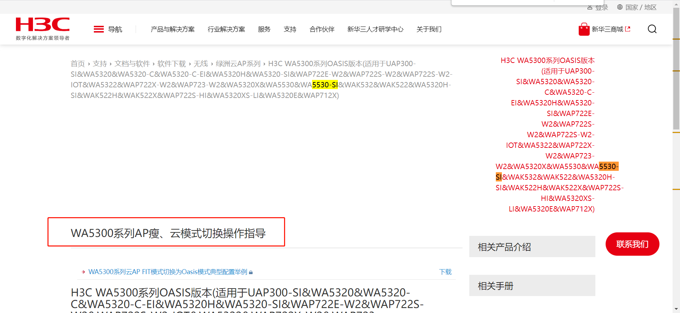The image size is (680, 313).
Task: Click the external link icon beside 新华三商城
Action: [628, 29]
